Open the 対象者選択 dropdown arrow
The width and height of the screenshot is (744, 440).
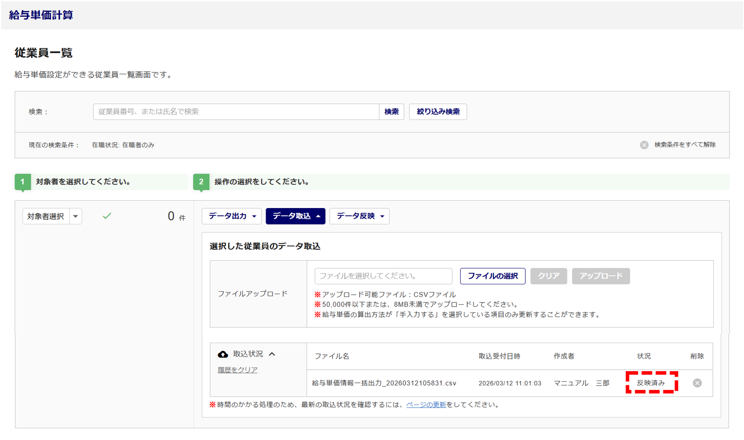click(76, 216)
